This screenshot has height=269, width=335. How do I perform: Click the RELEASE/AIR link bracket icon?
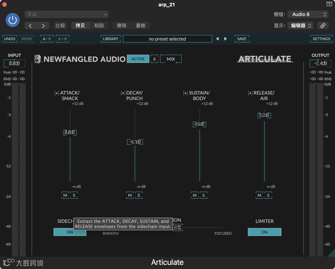(x=250, y=93)
